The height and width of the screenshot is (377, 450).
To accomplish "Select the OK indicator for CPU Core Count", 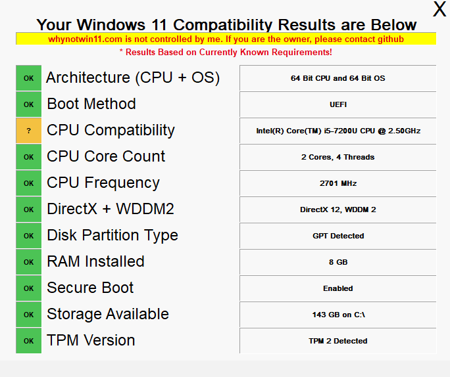I will tap(28, 157).
